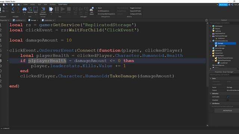The image size is (239, 134).
Task: Click the Select tool in Edit group
Action: click(x=36, y=10)
